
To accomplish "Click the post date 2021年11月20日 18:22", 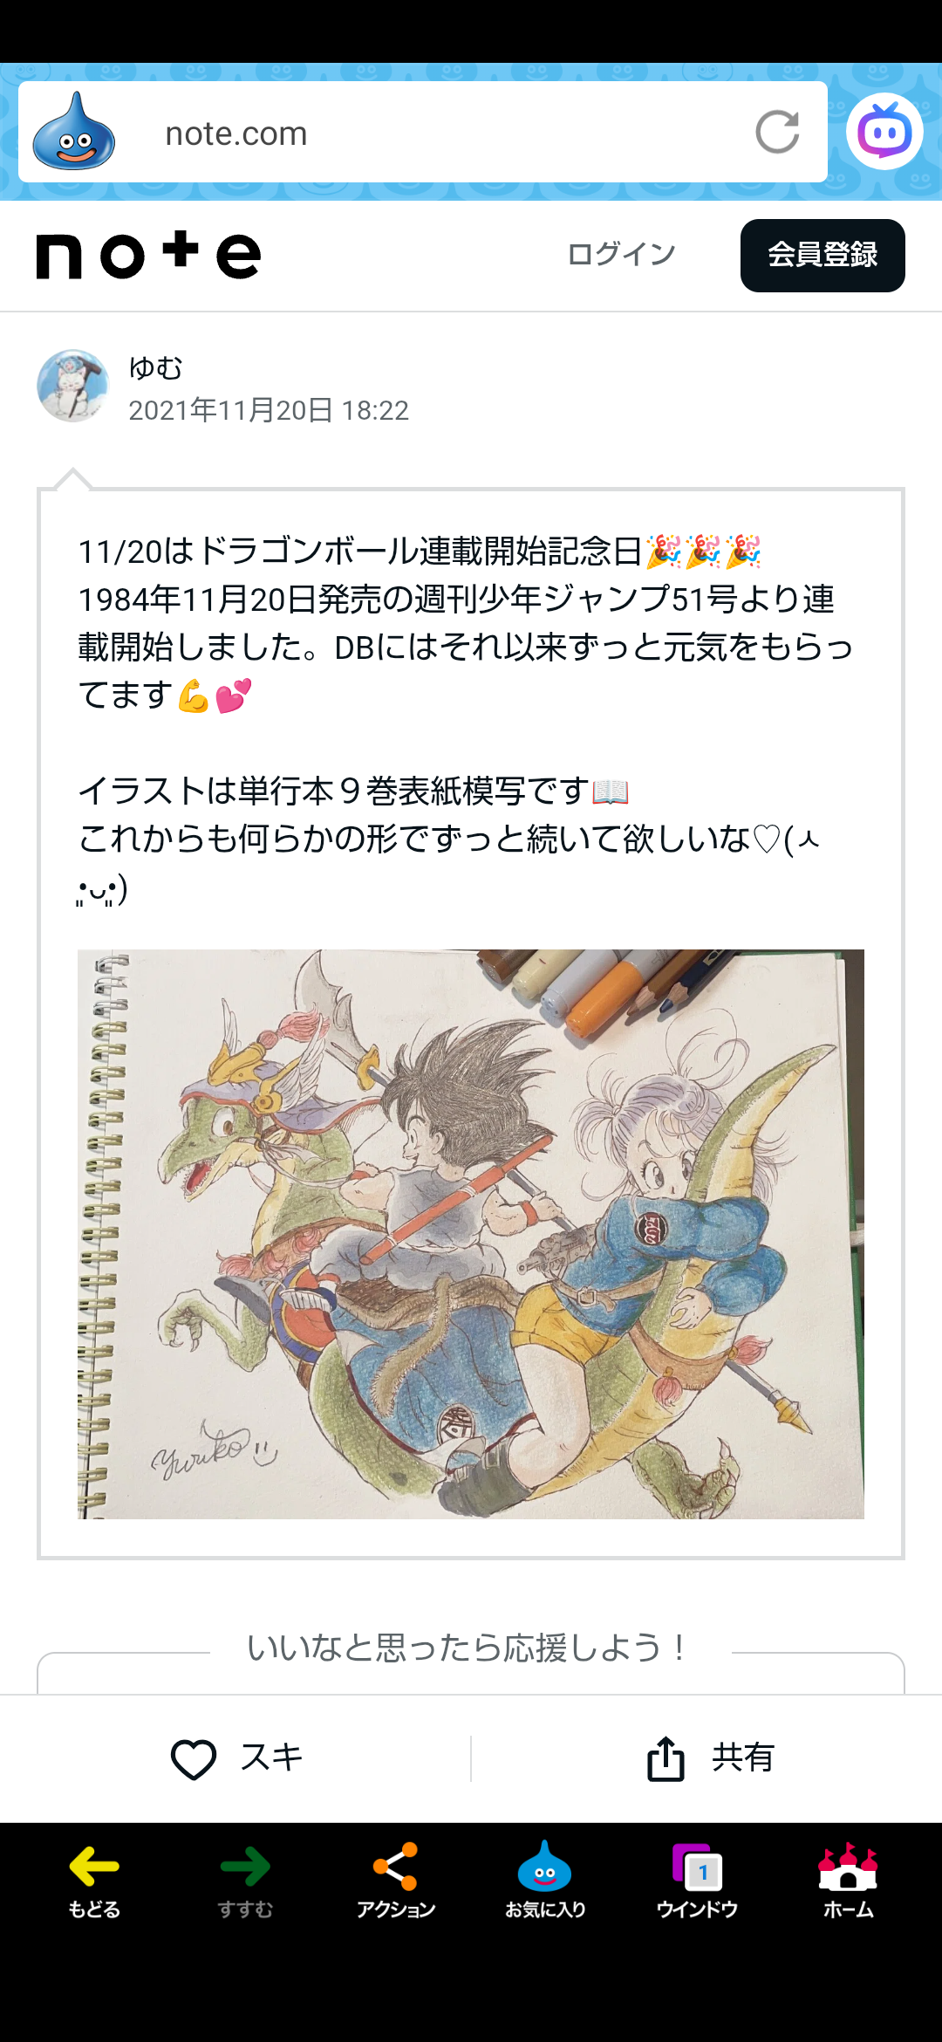I will pos(269,410).
